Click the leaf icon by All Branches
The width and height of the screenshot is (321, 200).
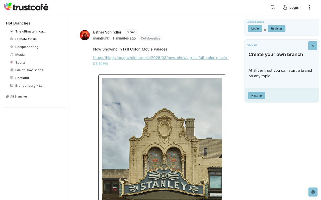(7, 96)
